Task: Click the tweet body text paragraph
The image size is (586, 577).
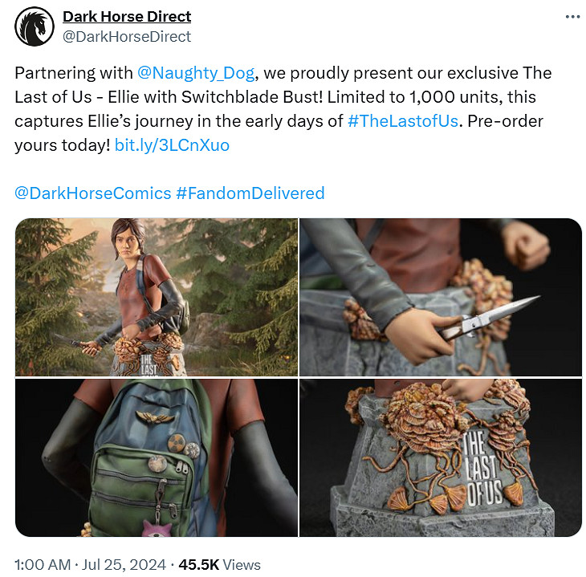Action: coord(283,109)
